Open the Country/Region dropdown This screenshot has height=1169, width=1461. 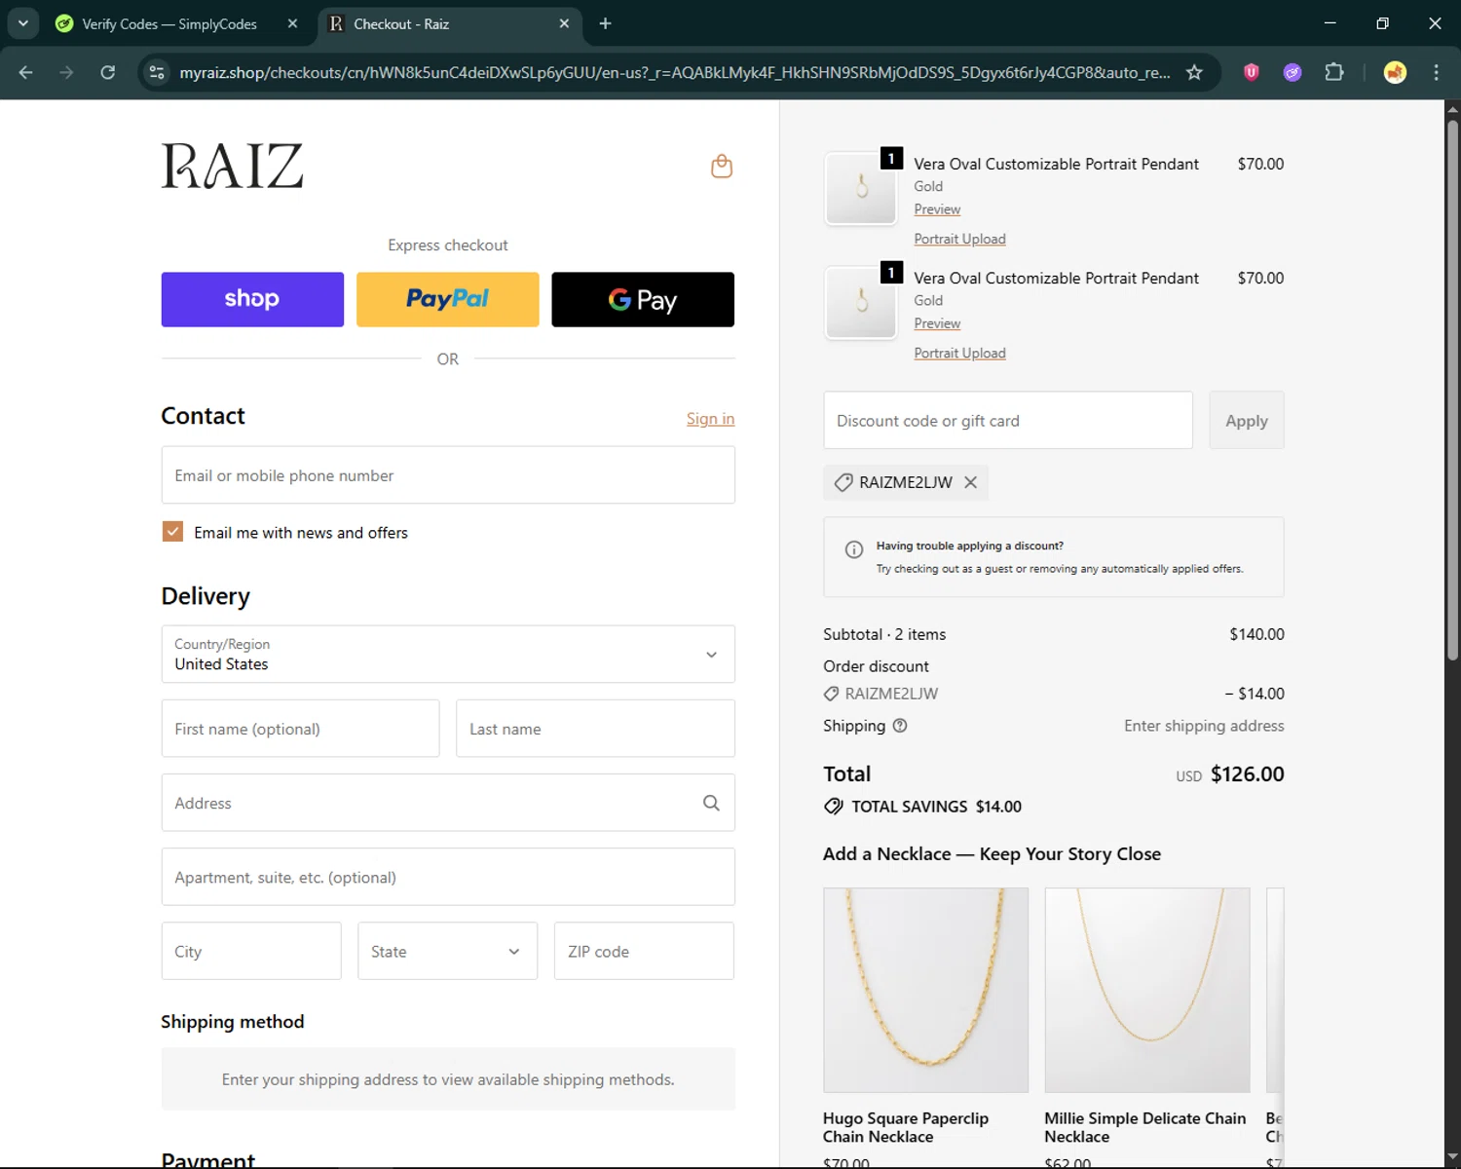pos(448,654)
